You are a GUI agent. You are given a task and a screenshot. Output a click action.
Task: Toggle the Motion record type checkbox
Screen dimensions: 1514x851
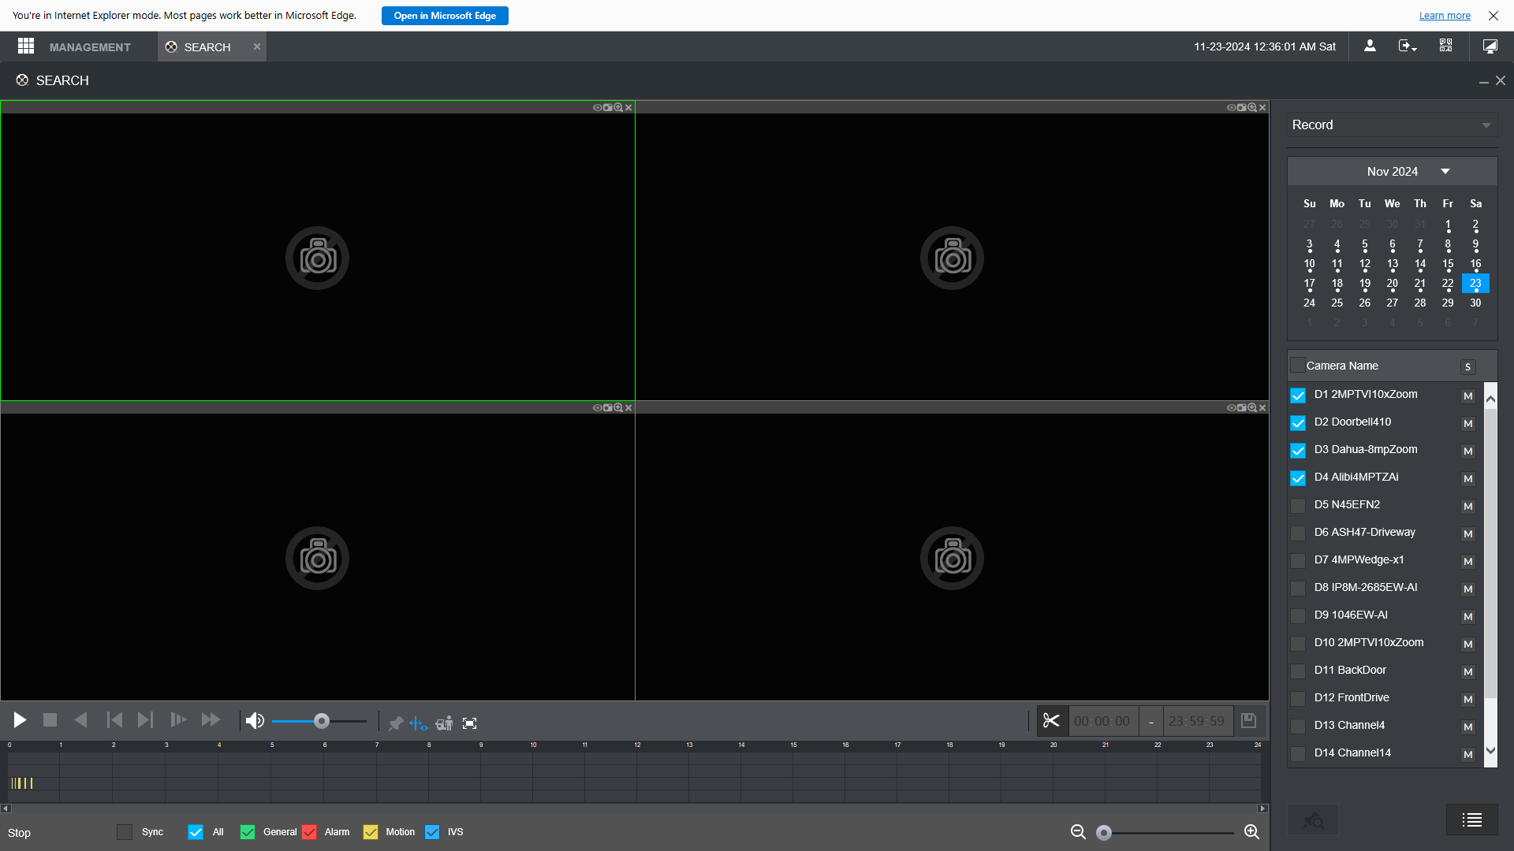coord(371,832)
